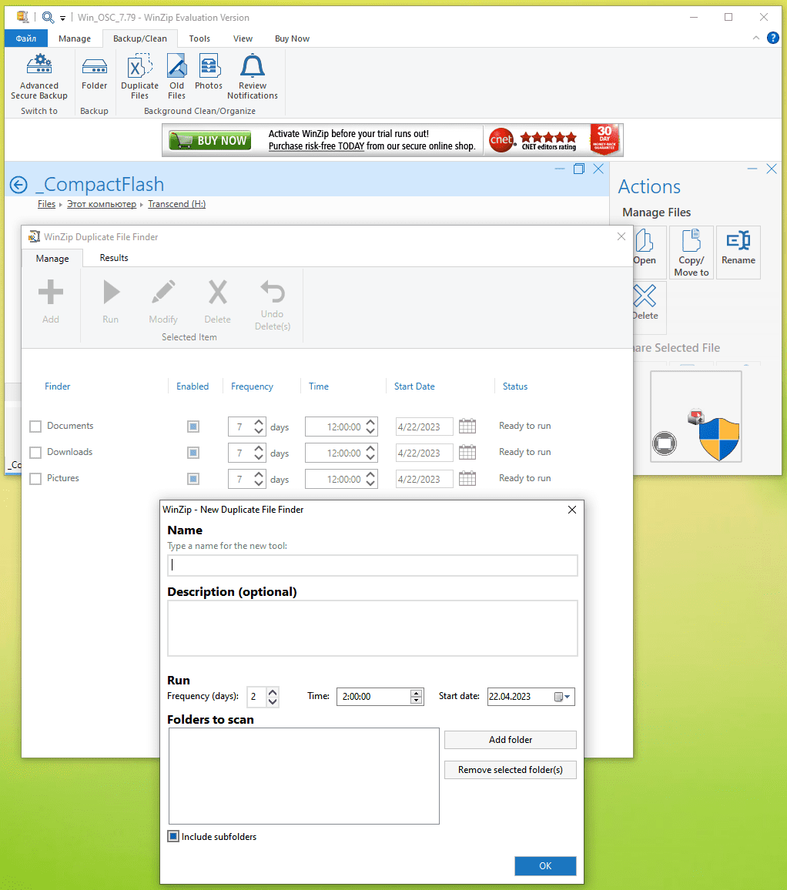
Task: Open the Buy Now tab
Action: (292, 38)
